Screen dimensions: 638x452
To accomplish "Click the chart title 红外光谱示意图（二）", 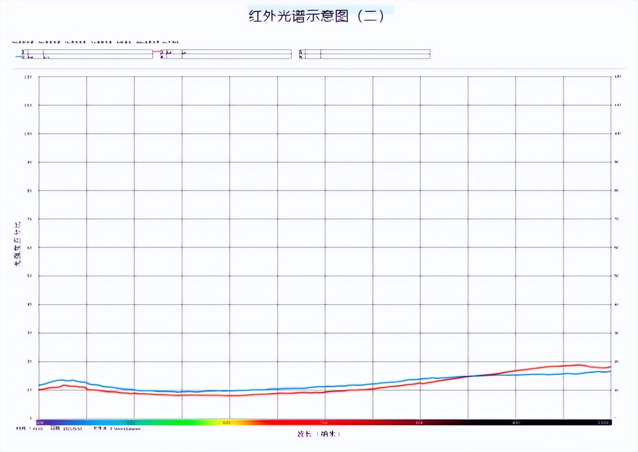I will click(317, 16).
